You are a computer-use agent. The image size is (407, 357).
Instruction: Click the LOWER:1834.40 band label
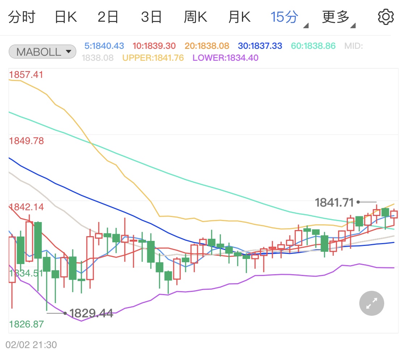coord(225,58)
